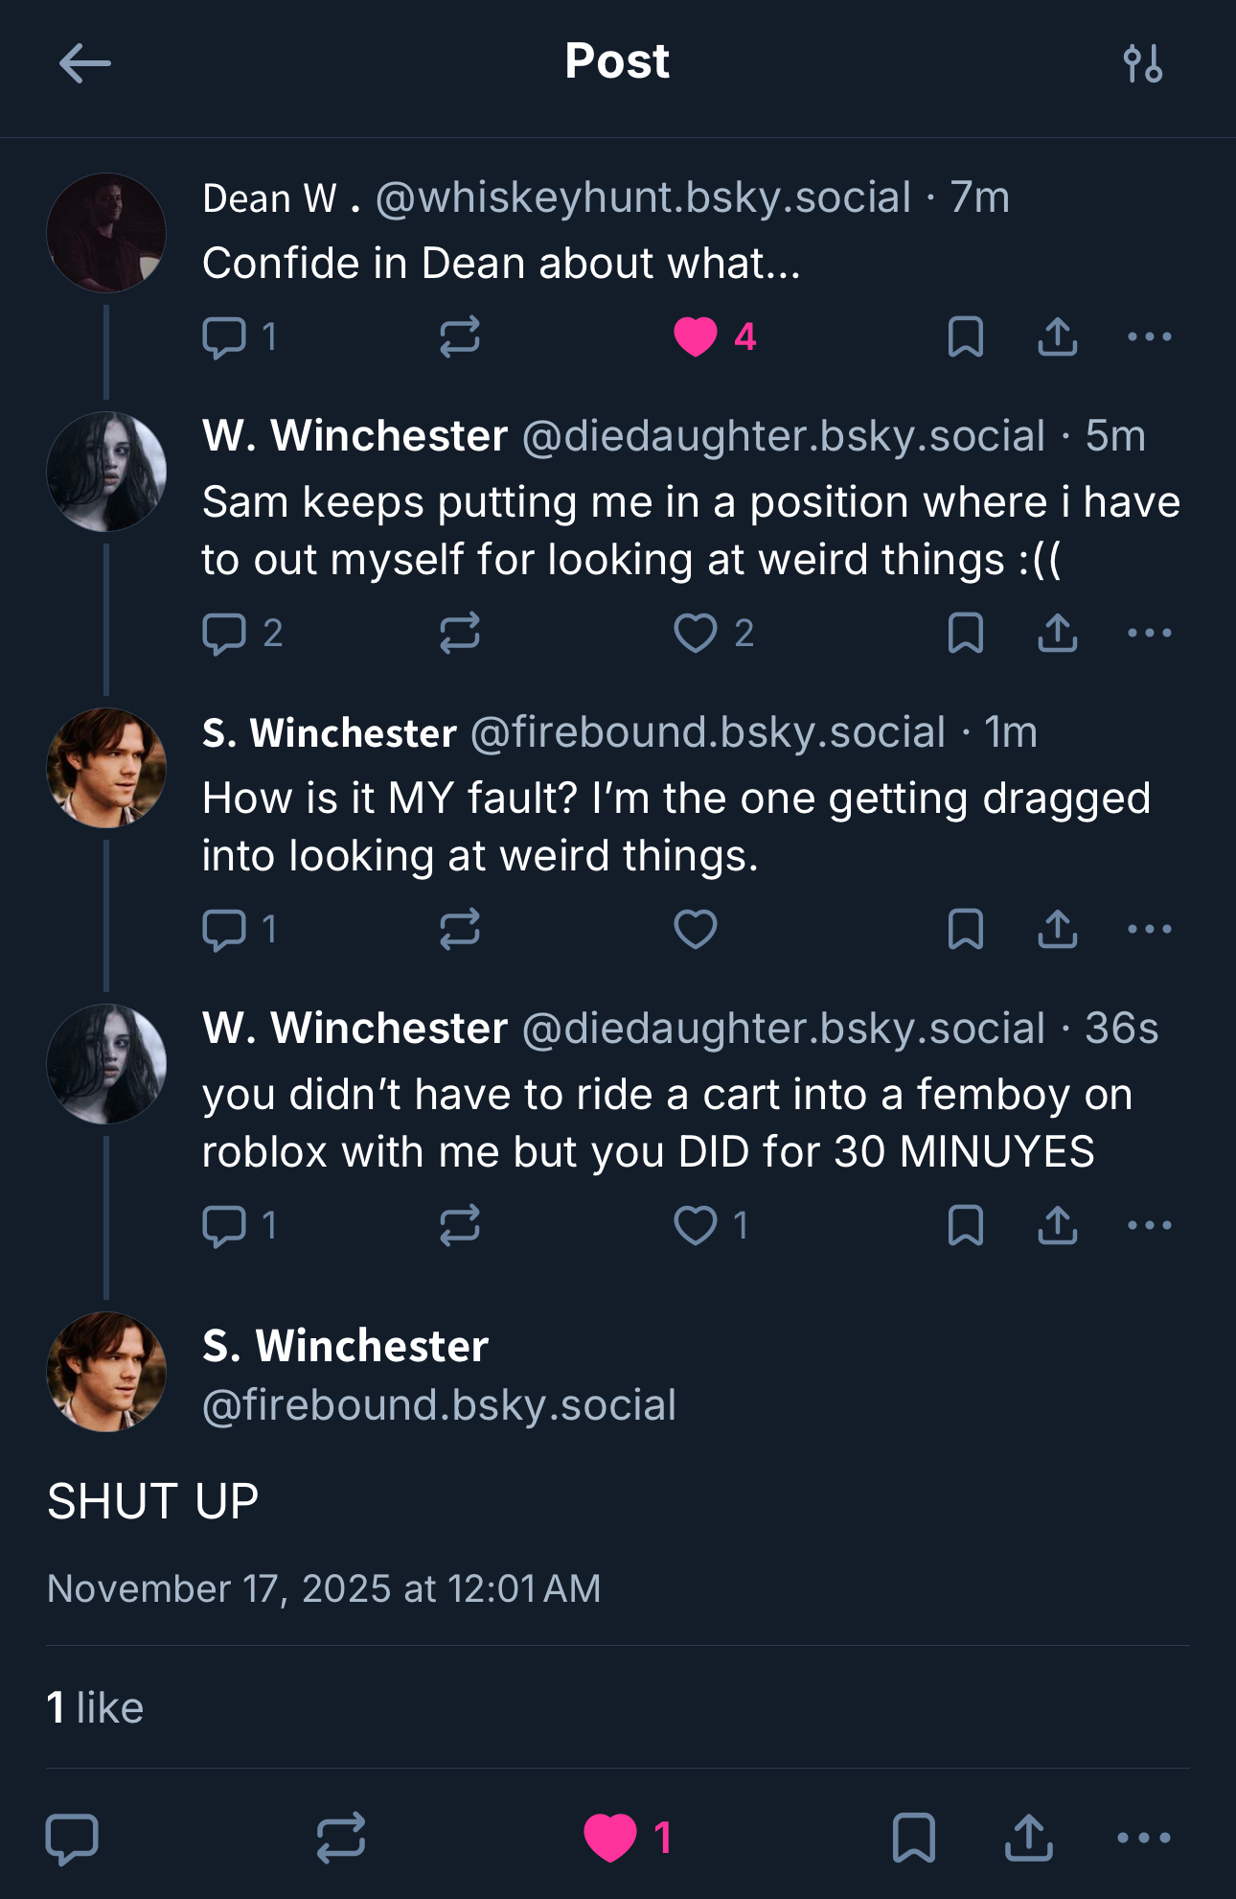
Task: Bookmark the "femboy on roblox" post
Action: pos(965,1226)
